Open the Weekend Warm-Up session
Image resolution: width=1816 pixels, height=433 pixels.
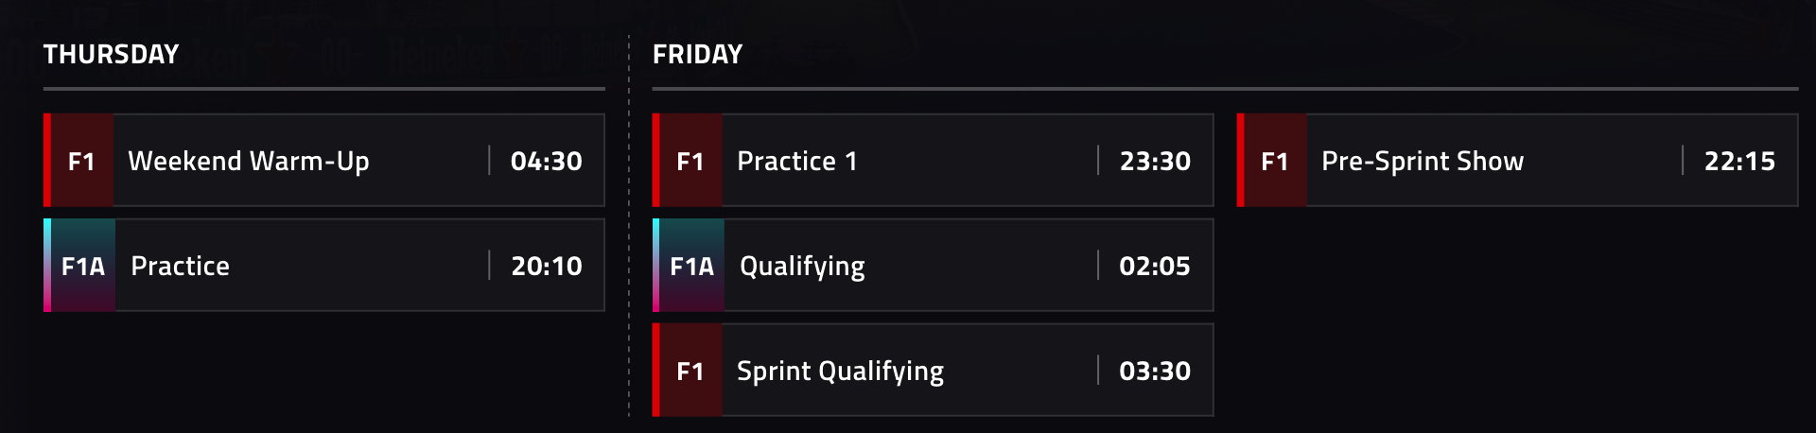tap(249, 162)
